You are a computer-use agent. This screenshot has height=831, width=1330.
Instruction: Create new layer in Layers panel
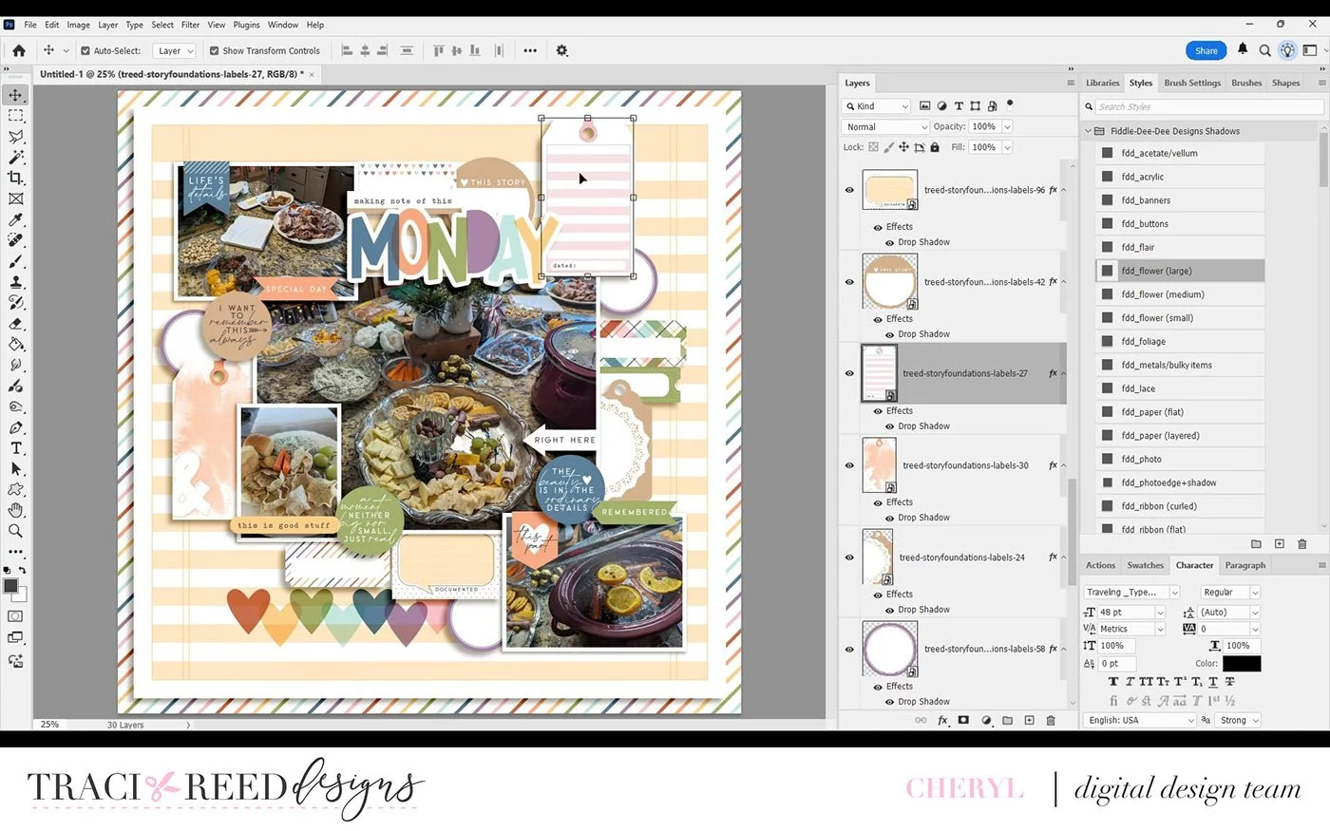[1029, 720]
